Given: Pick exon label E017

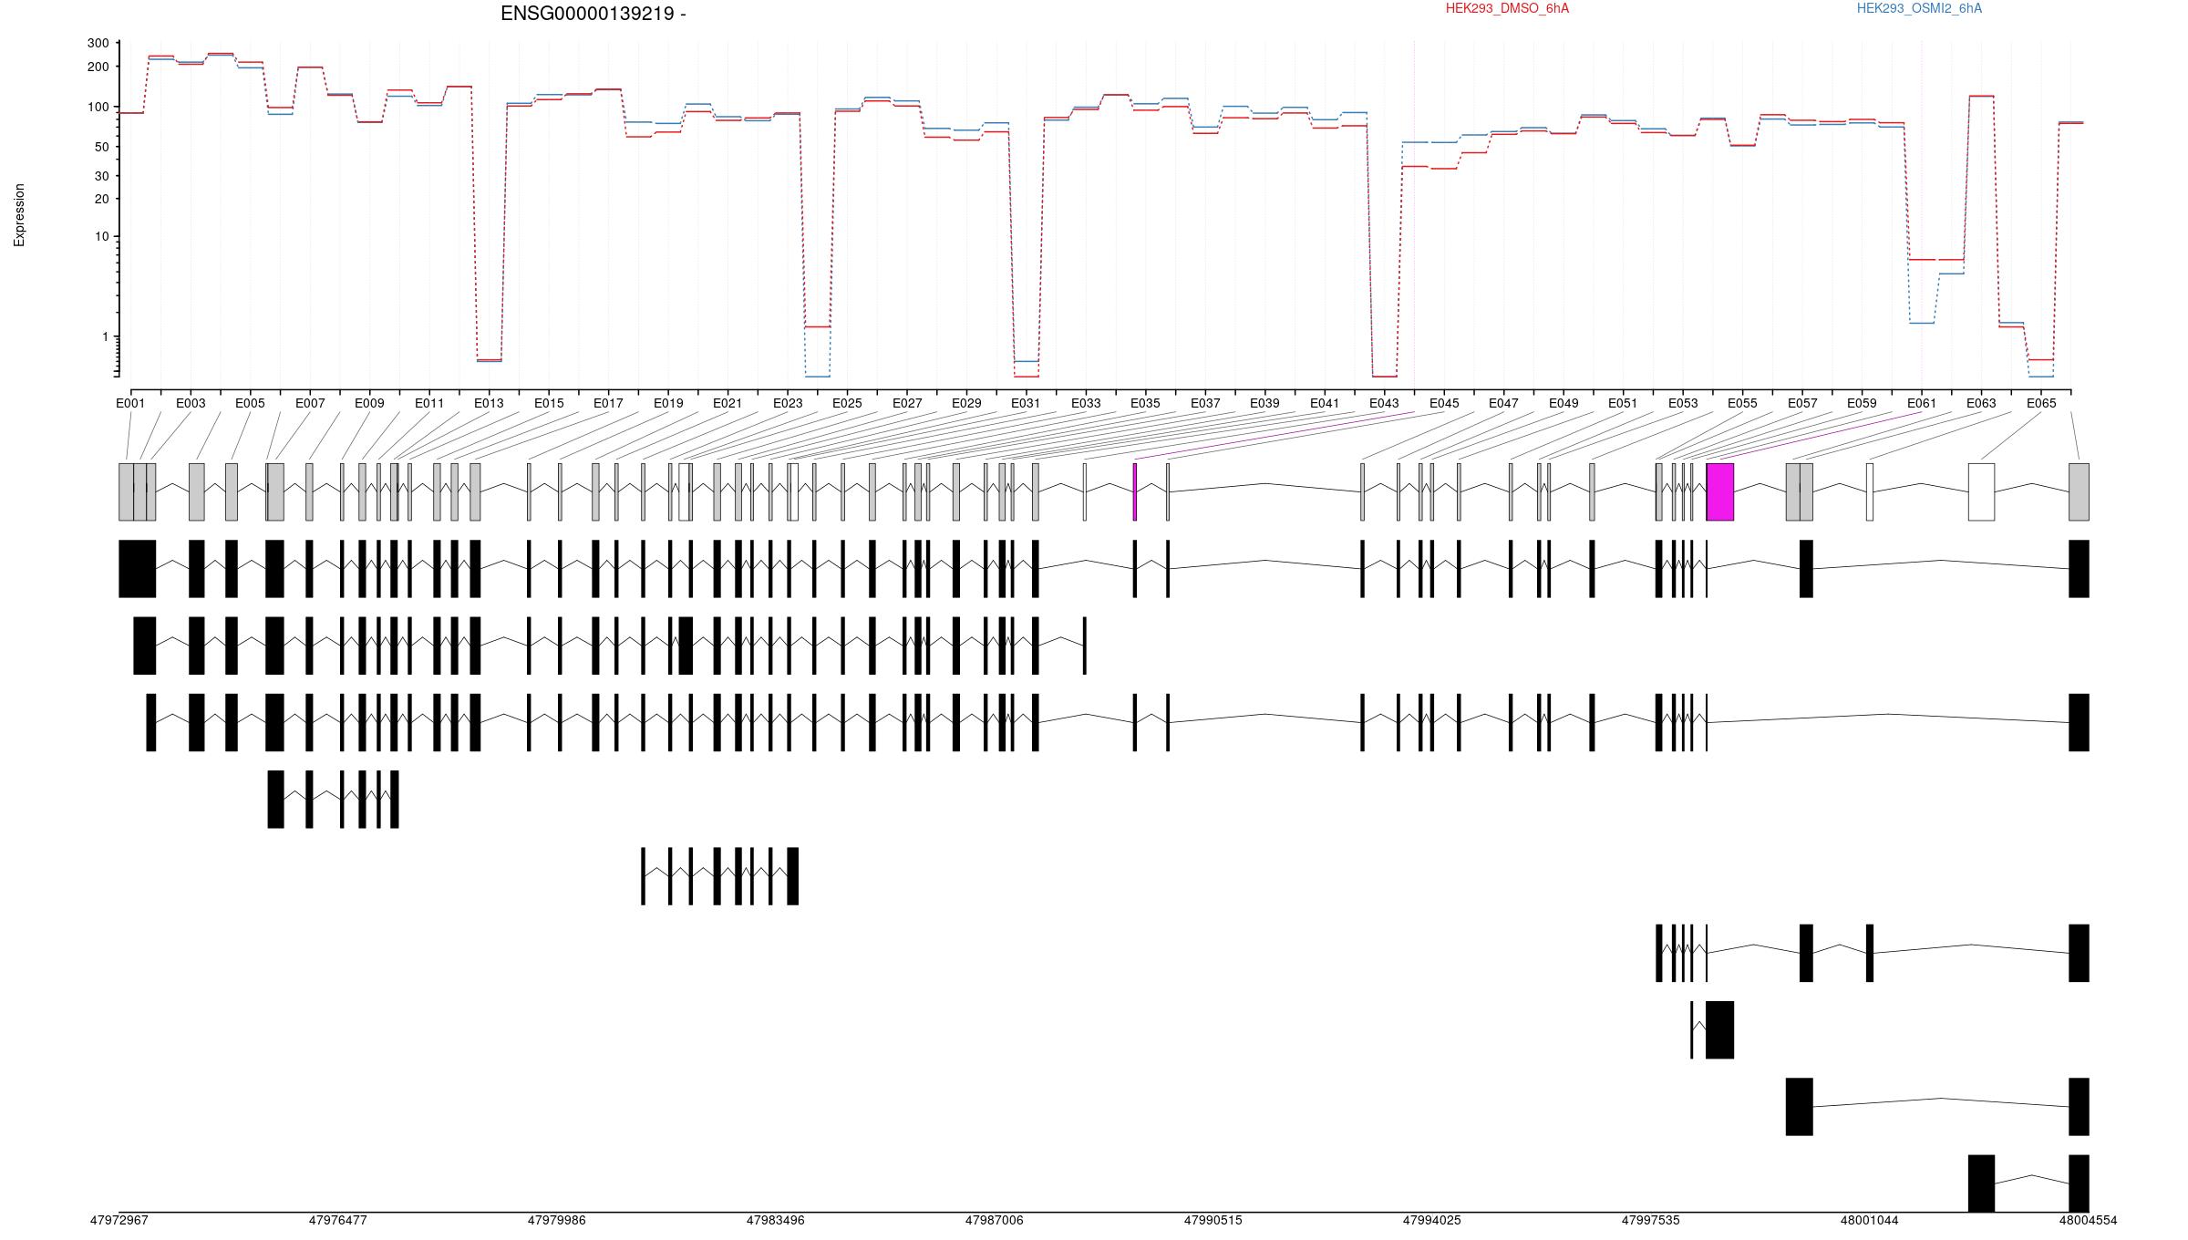Looking at the screenshot, I should tap(608, 403).
